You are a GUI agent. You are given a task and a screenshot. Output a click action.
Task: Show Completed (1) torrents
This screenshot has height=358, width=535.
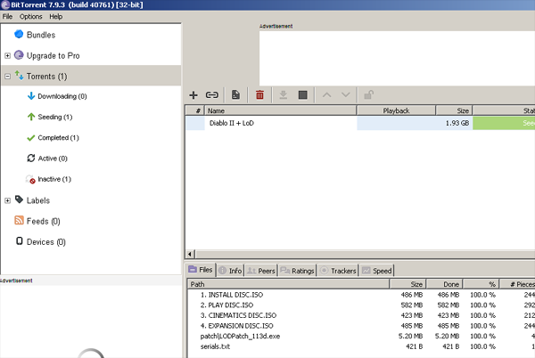[x=58, y=138]
